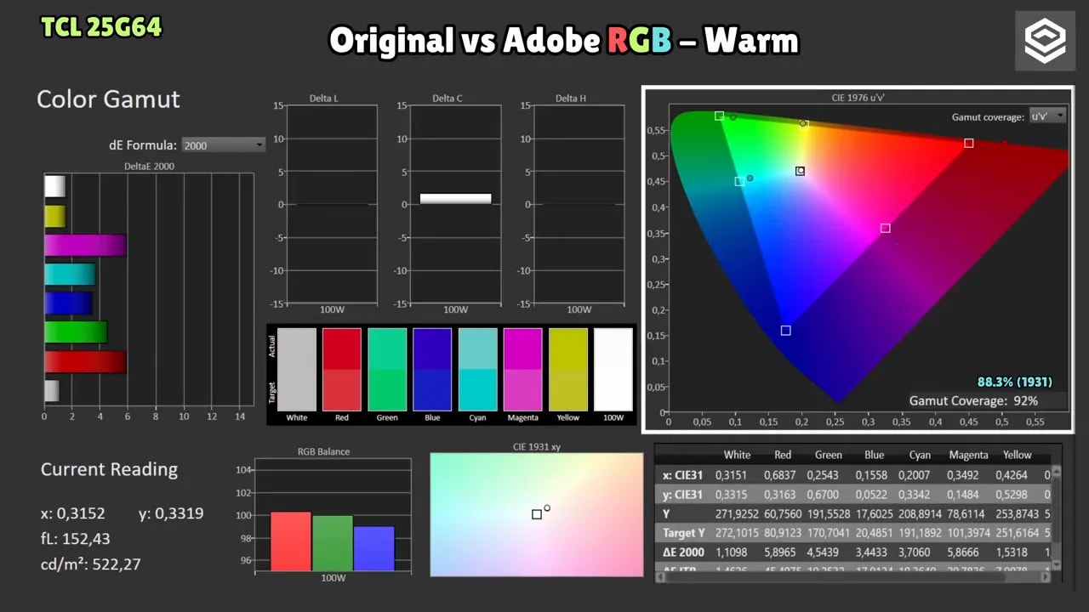Open the dE Formula 2000 dropdown
This screenshot has height=612, width=1089.
224,145
